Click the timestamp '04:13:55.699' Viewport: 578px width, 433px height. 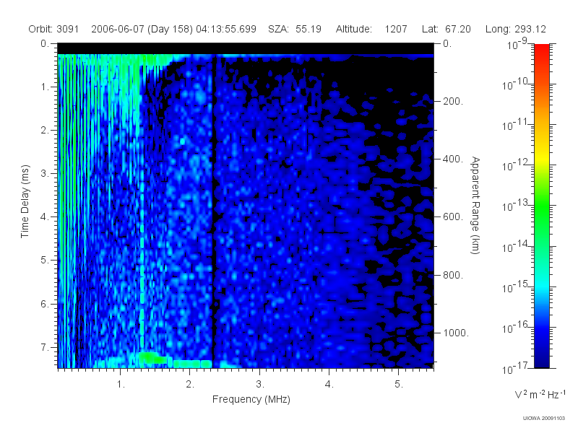tap(226, 29)
